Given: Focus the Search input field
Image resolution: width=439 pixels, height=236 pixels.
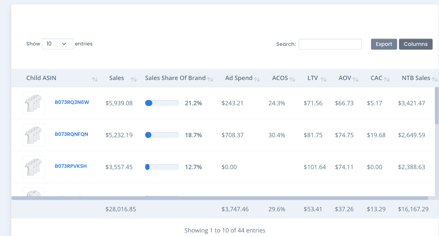Looking at the screenshot, I should pos(330,44).
